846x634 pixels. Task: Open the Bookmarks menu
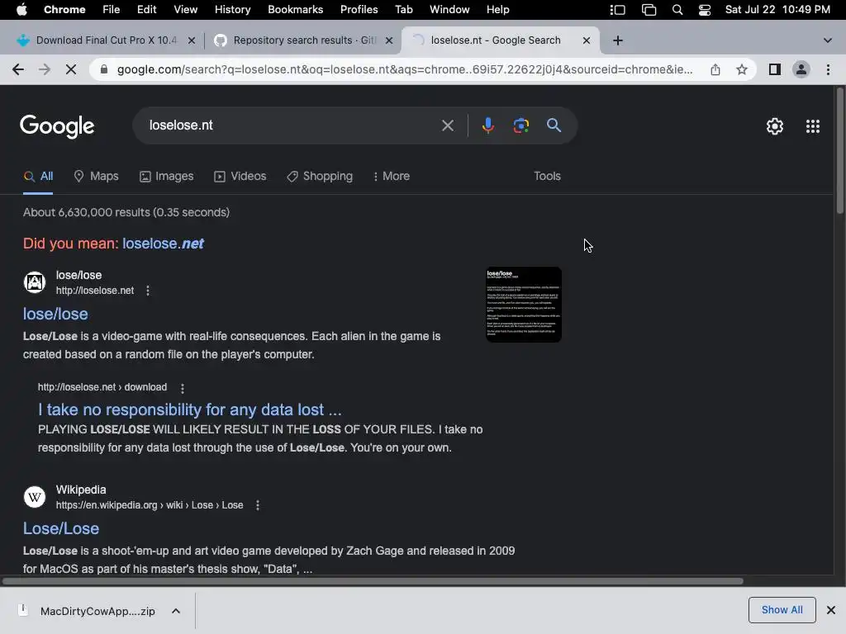[x=295, y=10]
